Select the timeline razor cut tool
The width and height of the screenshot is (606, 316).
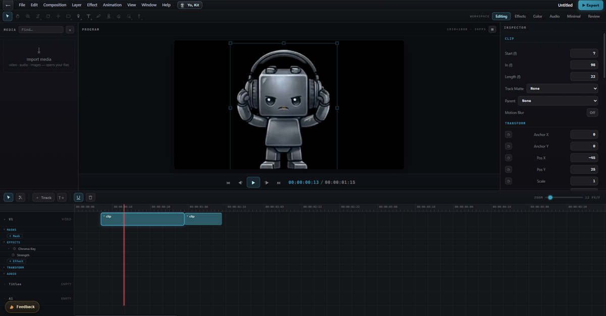pyautogui.click(x=20, y=198)
